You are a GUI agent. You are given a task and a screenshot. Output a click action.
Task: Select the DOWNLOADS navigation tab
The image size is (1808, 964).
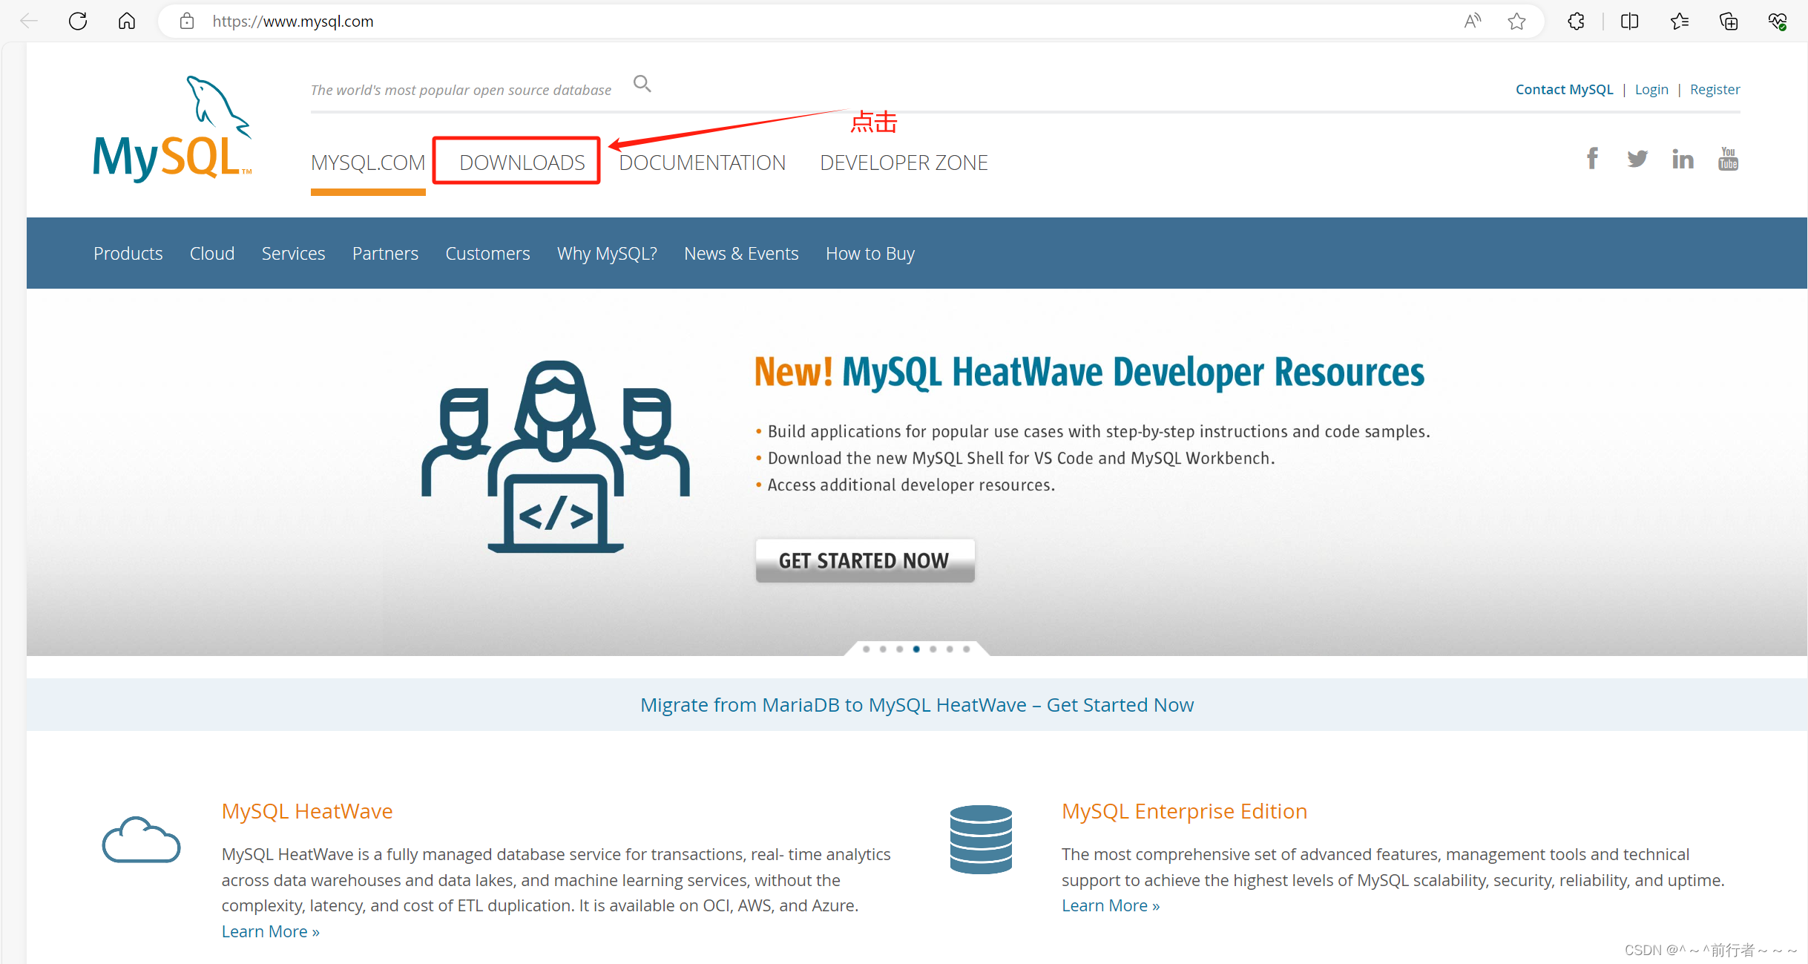[x=522, y=163]
